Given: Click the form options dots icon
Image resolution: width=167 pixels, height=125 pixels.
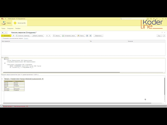Looking at the screenshot, I should (x=162, y=33).
